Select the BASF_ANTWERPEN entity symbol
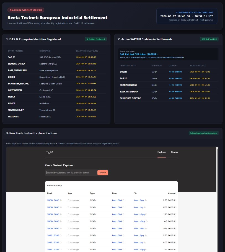Image resolution: width=225 pixels, height=252 pixels. click(x=17, y=70)
